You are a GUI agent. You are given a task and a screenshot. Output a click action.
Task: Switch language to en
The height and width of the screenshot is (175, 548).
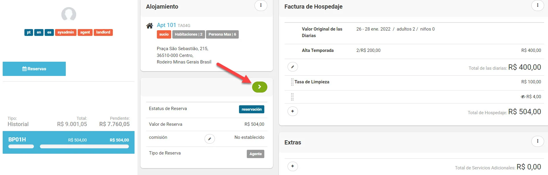(x=39, y=32)
